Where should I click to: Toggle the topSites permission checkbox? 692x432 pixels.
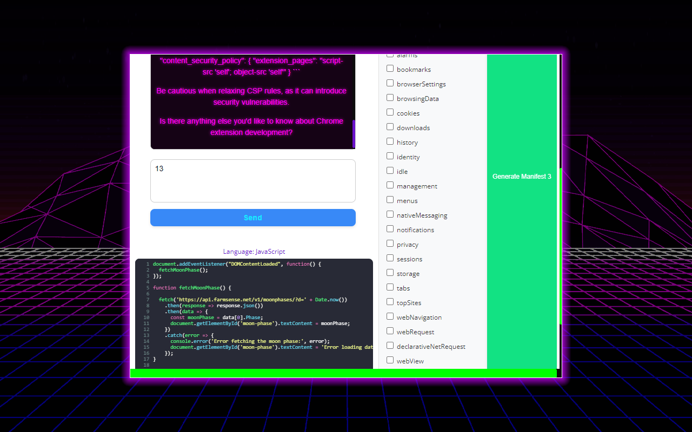(390, 302)
